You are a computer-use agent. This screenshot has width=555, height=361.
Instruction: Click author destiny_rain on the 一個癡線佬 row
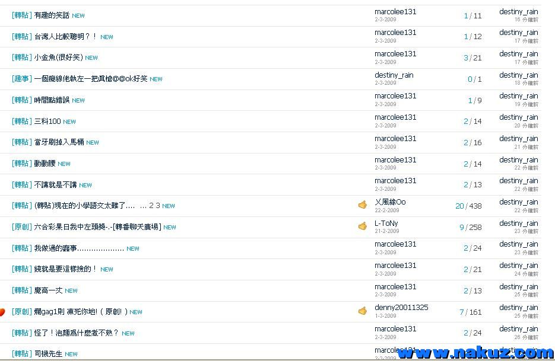pyautogui.click(x=394, y=75)
